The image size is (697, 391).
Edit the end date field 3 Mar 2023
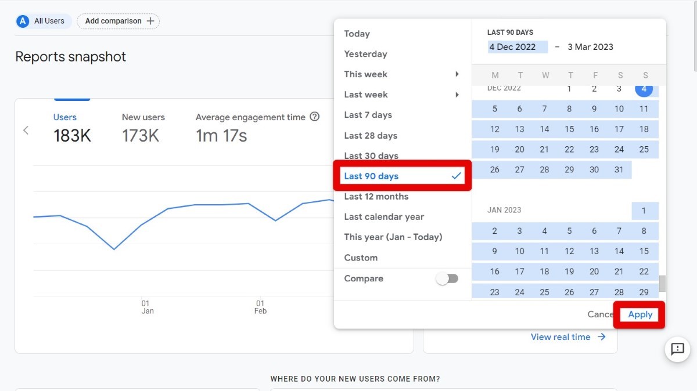(x=590, y=47)
